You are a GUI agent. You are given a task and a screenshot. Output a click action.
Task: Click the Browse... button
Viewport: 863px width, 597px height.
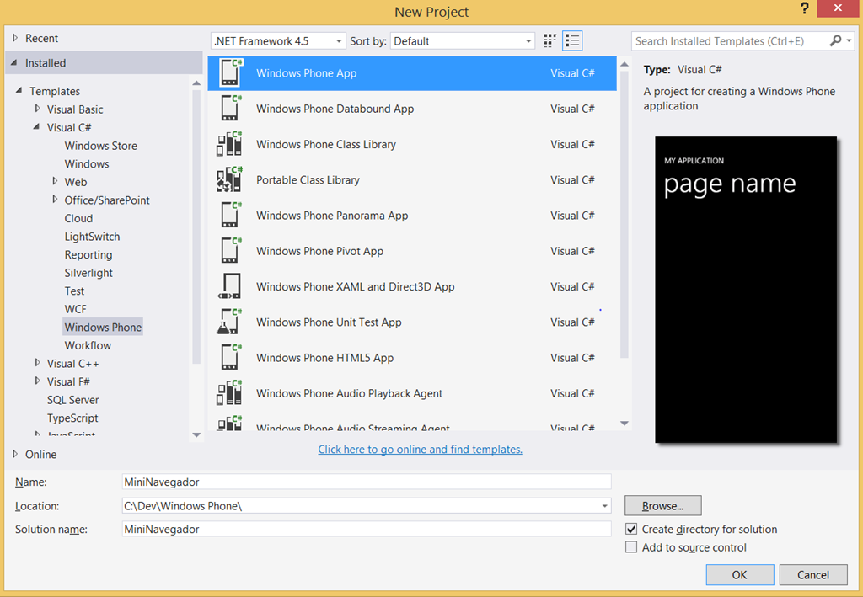tap(662, 506)
